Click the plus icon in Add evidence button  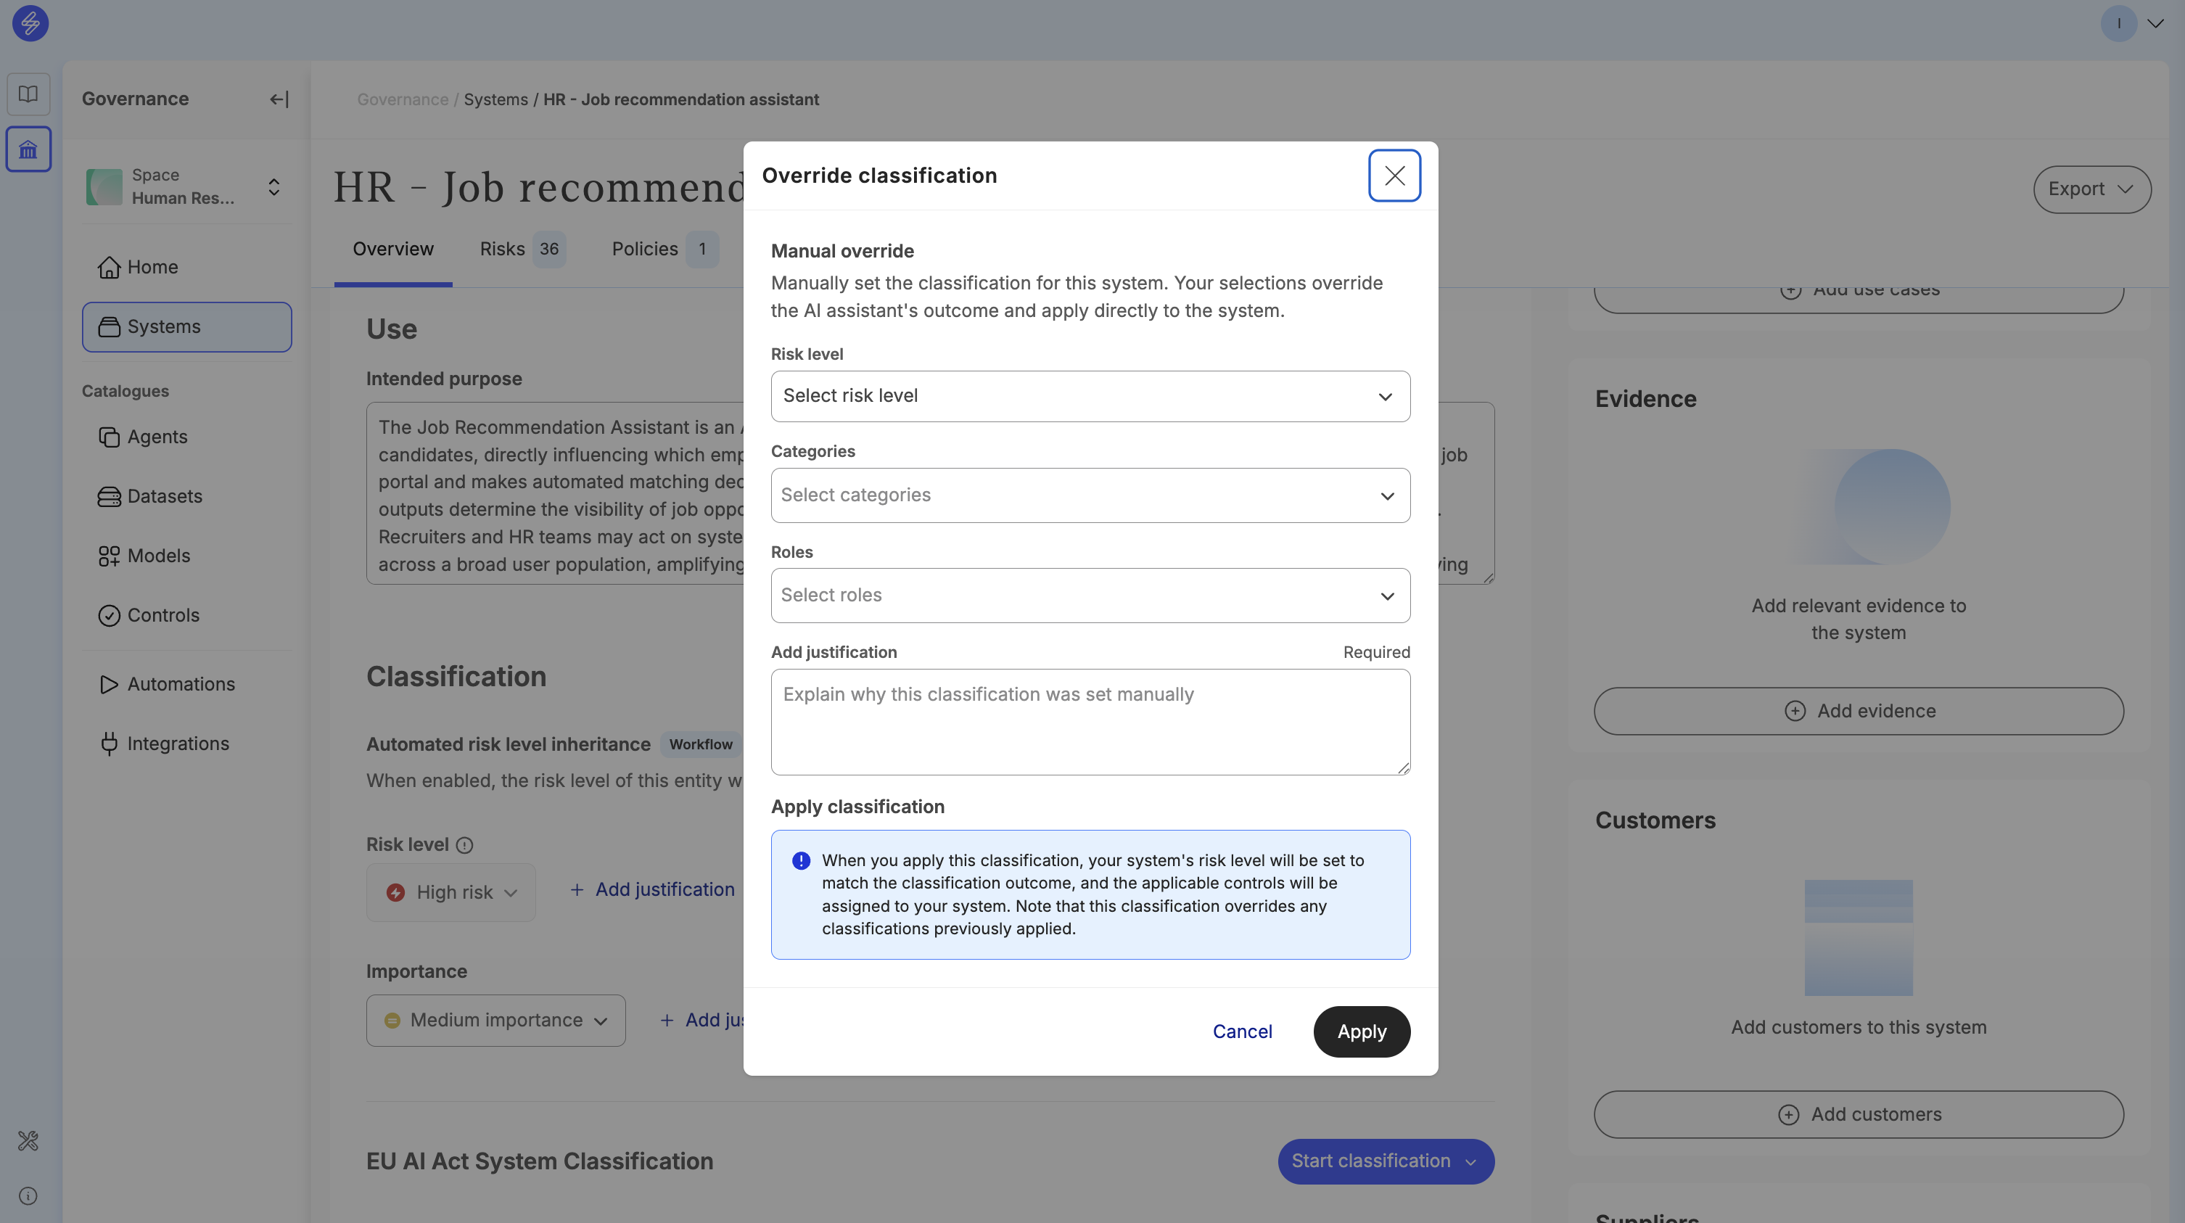pos(1795,711)
